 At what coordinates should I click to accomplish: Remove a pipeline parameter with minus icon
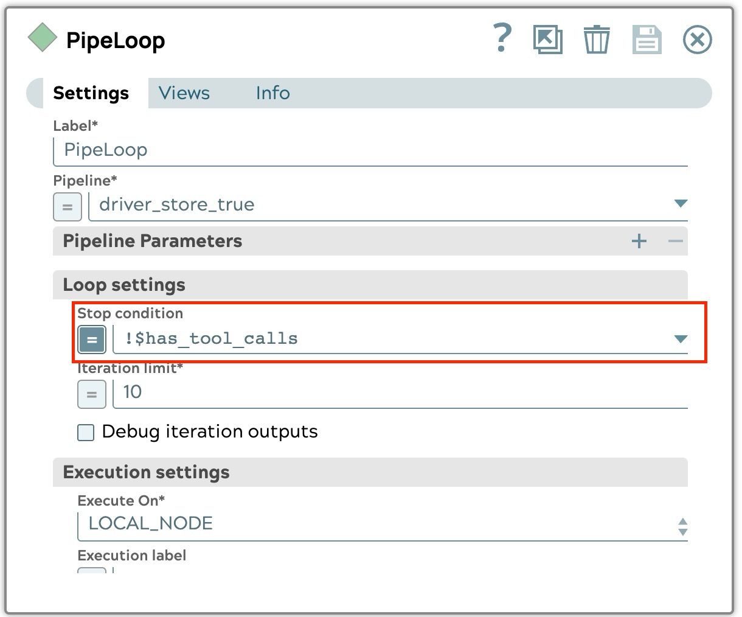coord(675,241)
